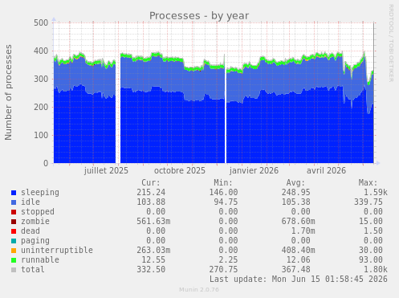Select the 'paging' legend label
This screenshot has height=298, width=399.
click(x=35, y=241)
